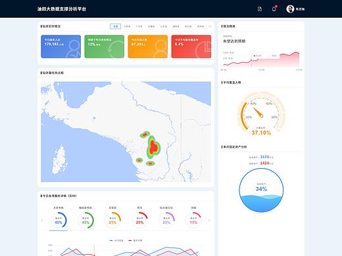The width and height of the screenshot is (342, 256).
Task: Click the 40% label on the dial gauge
Action: 253,104
